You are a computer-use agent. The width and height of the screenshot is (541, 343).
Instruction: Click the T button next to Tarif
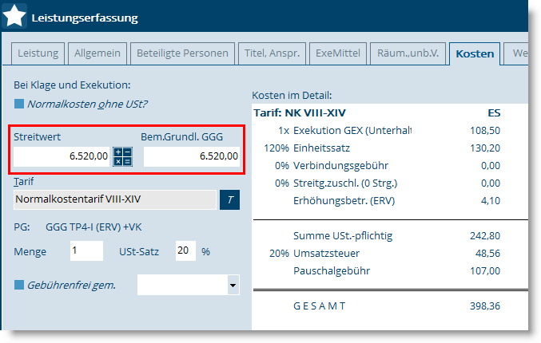pyautogui.click(x=229, y=199)
